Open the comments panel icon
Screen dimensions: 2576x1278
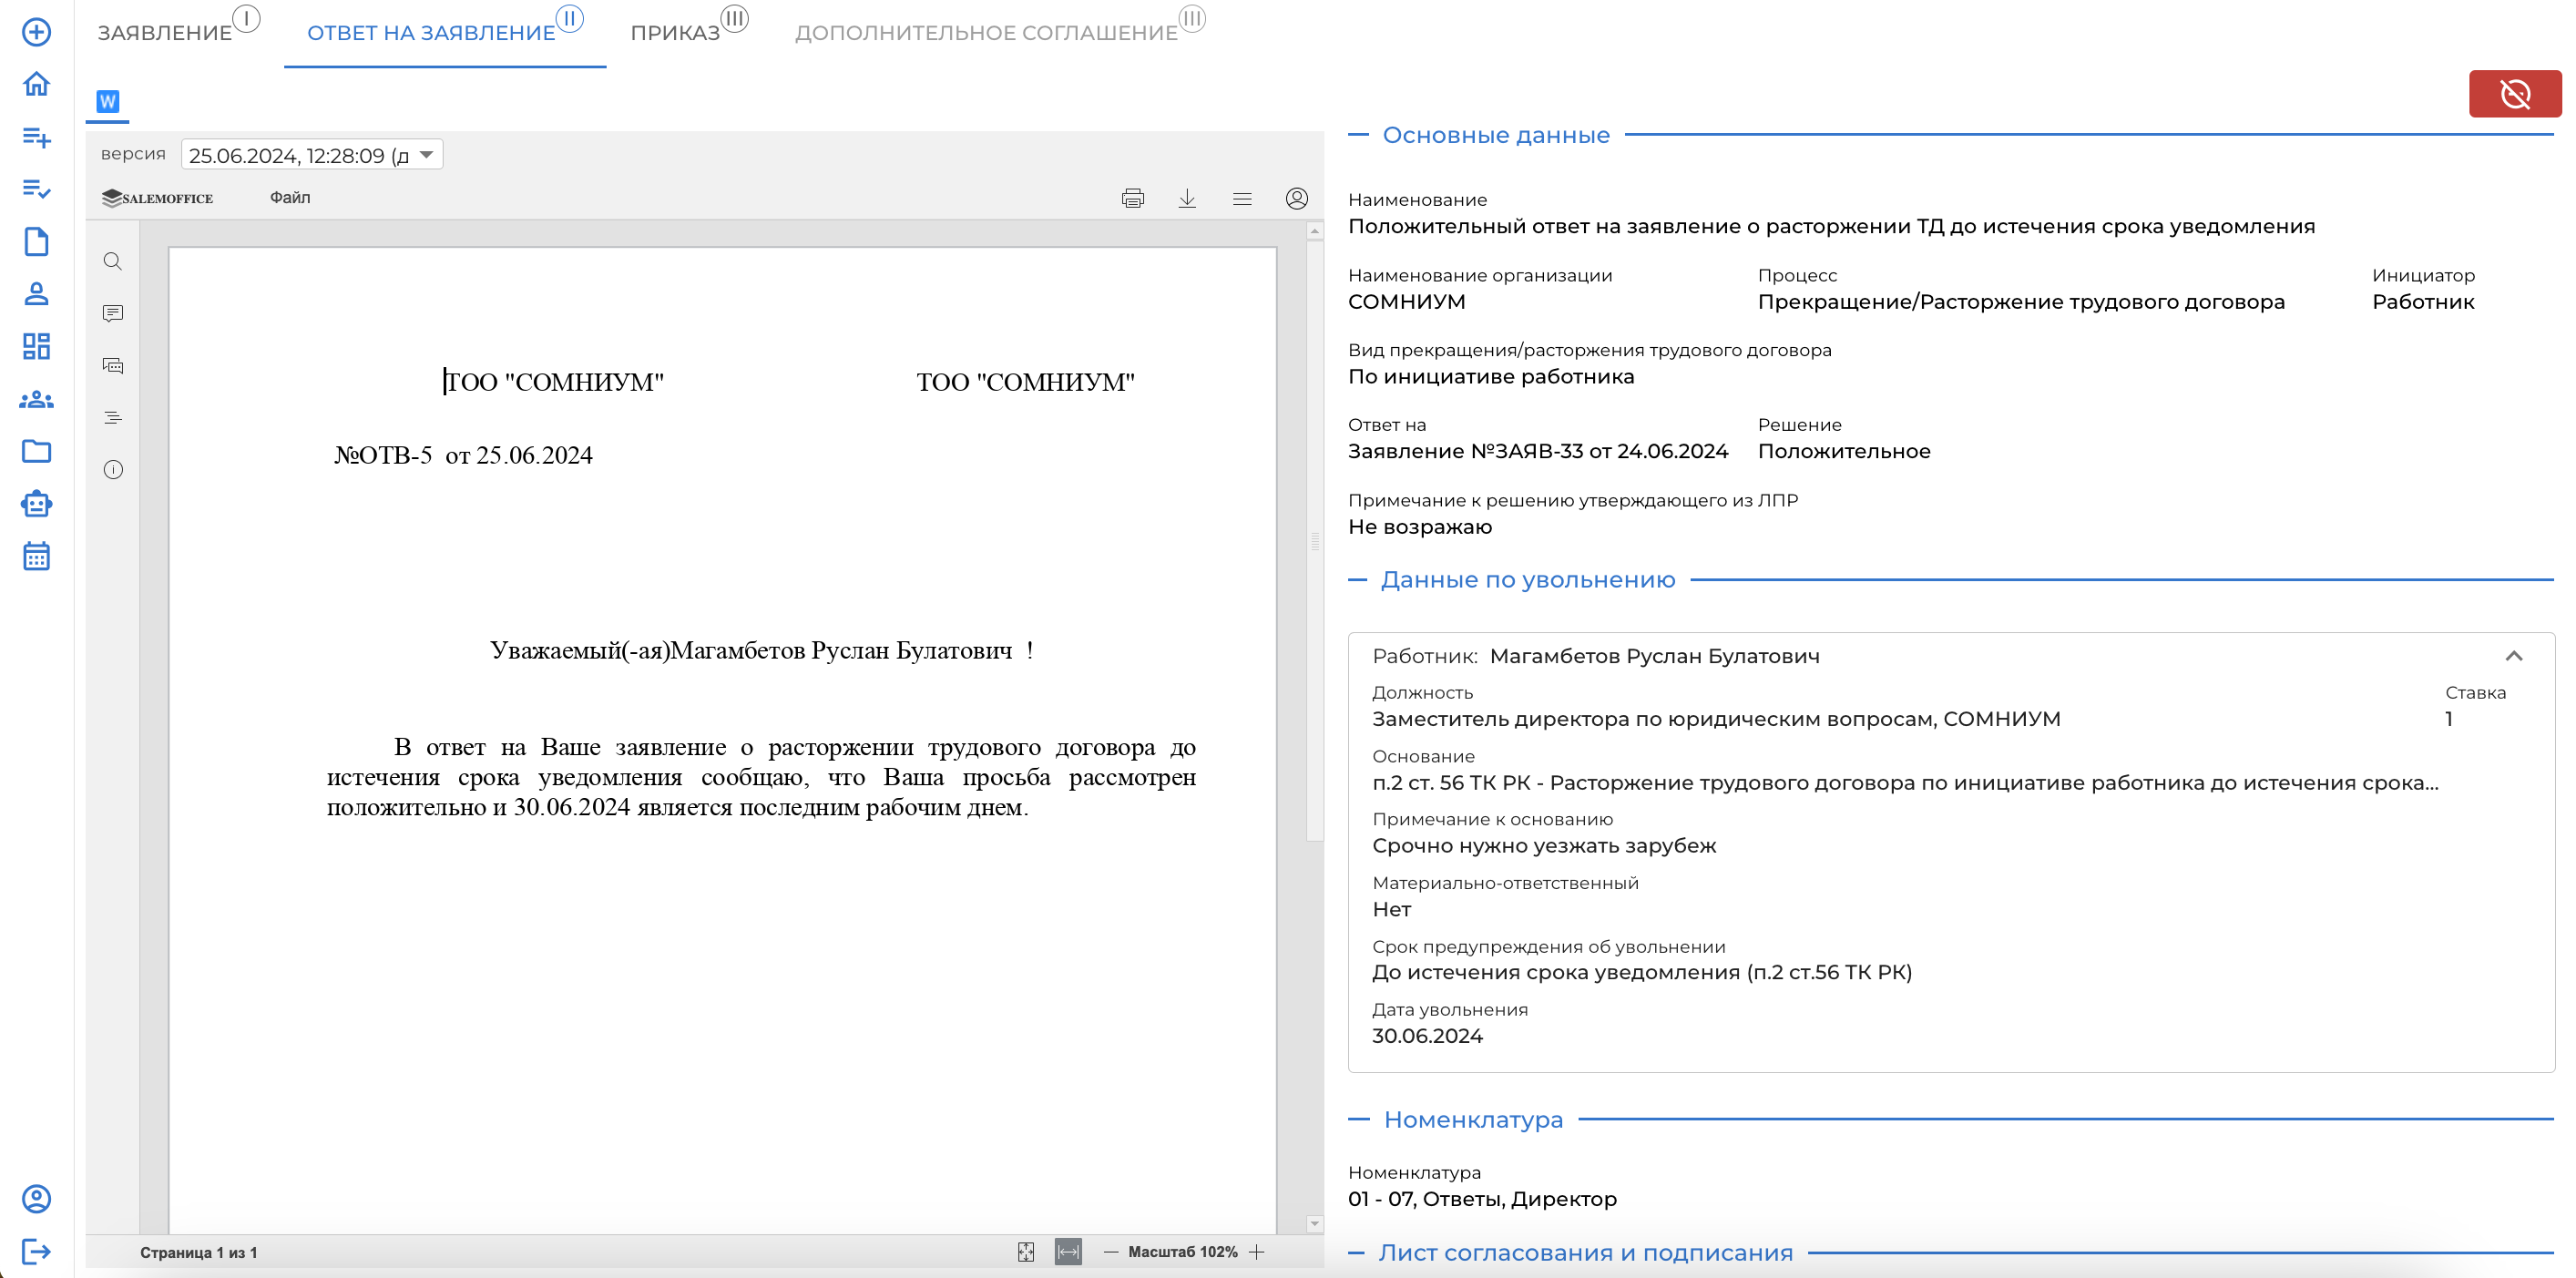113,314
